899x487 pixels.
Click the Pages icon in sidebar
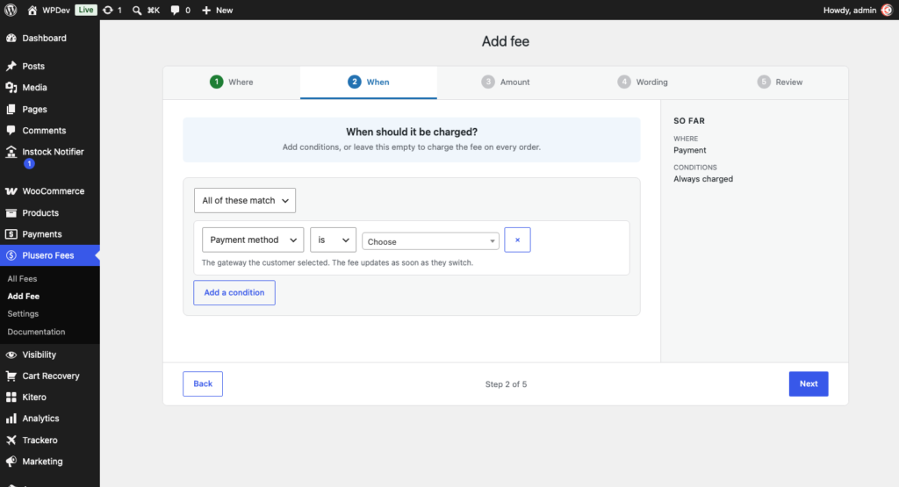tap(11, 109)
